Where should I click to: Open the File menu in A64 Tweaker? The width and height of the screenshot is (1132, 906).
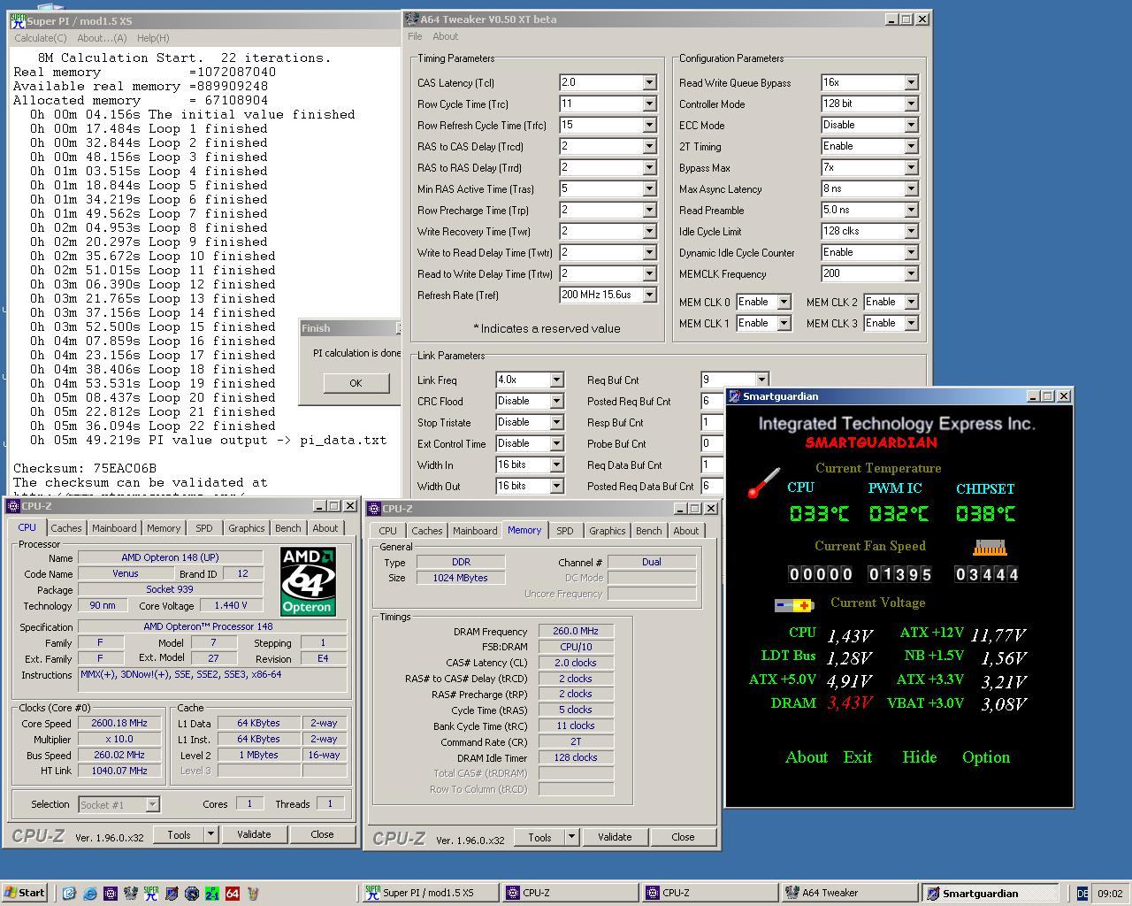(x=415, y=36)
